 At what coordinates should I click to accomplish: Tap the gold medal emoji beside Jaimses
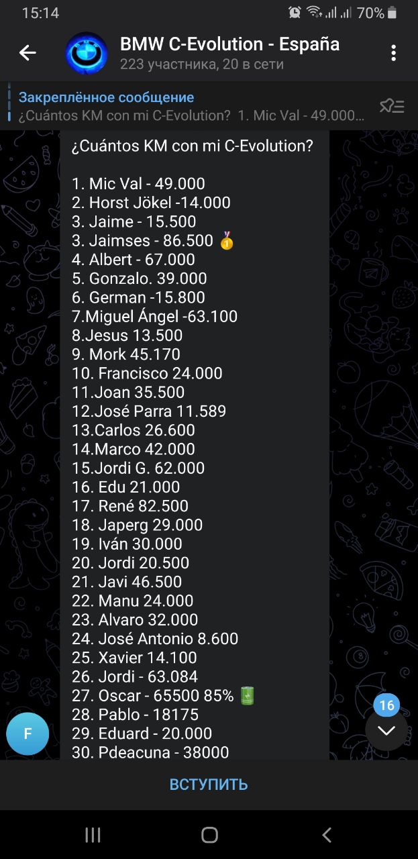(227, 240)
